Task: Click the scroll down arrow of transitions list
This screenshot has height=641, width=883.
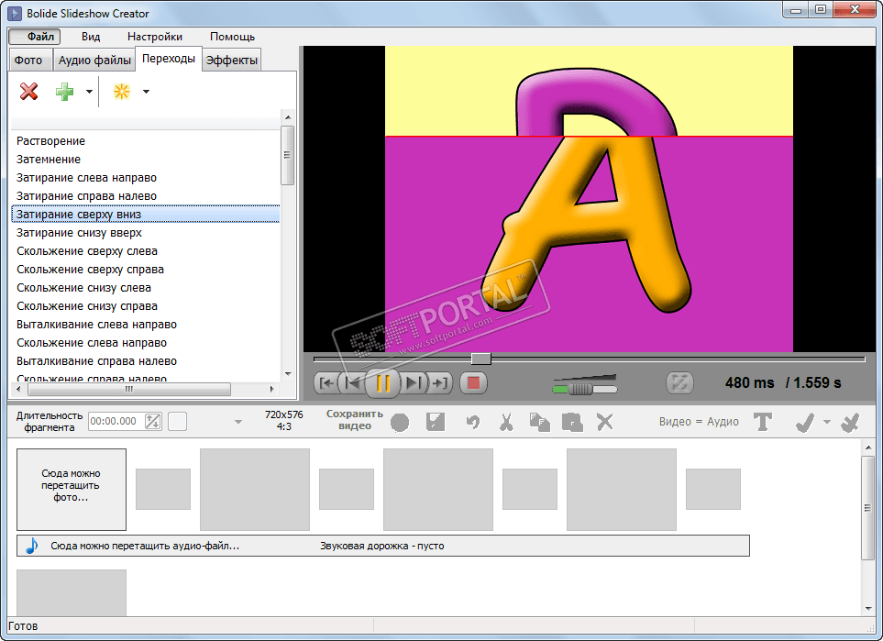Action: pyautogui.click(x=288, y=374)
